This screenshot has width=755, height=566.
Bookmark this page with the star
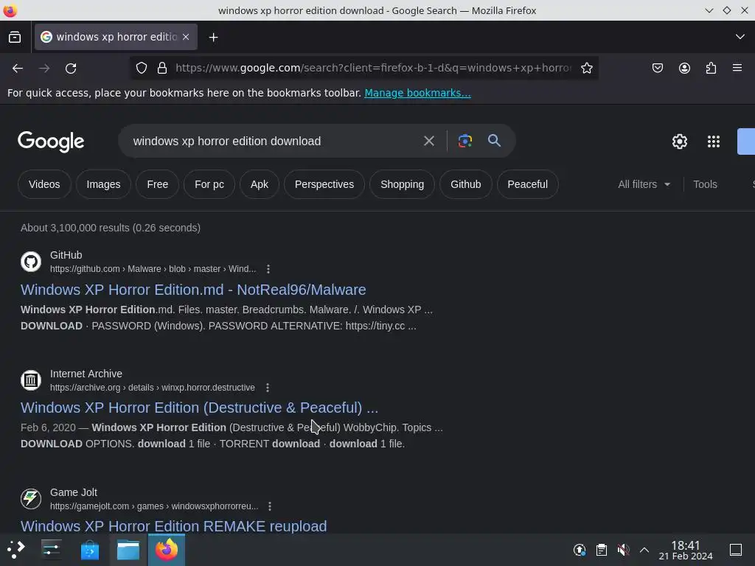[586, 69]
